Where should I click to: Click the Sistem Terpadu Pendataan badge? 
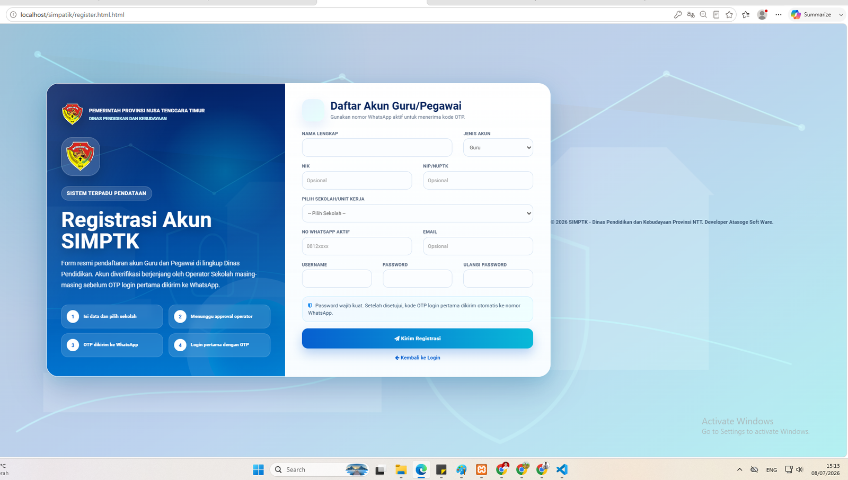[107, 193]
